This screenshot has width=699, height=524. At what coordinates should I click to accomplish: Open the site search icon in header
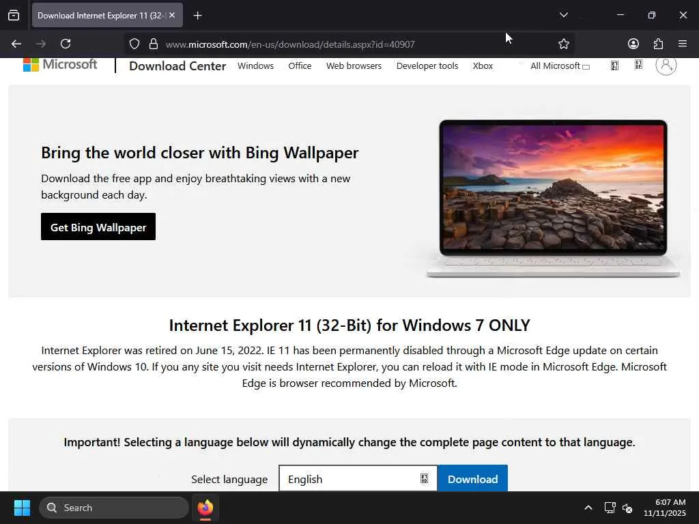click(x=614, y=66)
